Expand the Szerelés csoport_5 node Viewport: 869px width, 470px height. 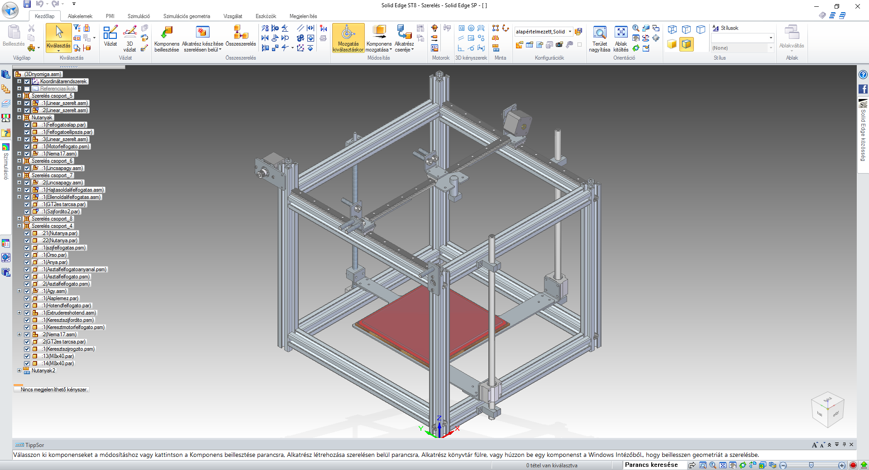tap(19, 96)
